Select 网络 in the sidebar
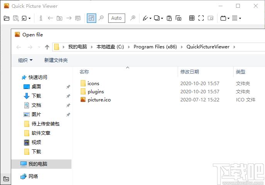This screenshot has width=265, height=185. click(29, 176)
